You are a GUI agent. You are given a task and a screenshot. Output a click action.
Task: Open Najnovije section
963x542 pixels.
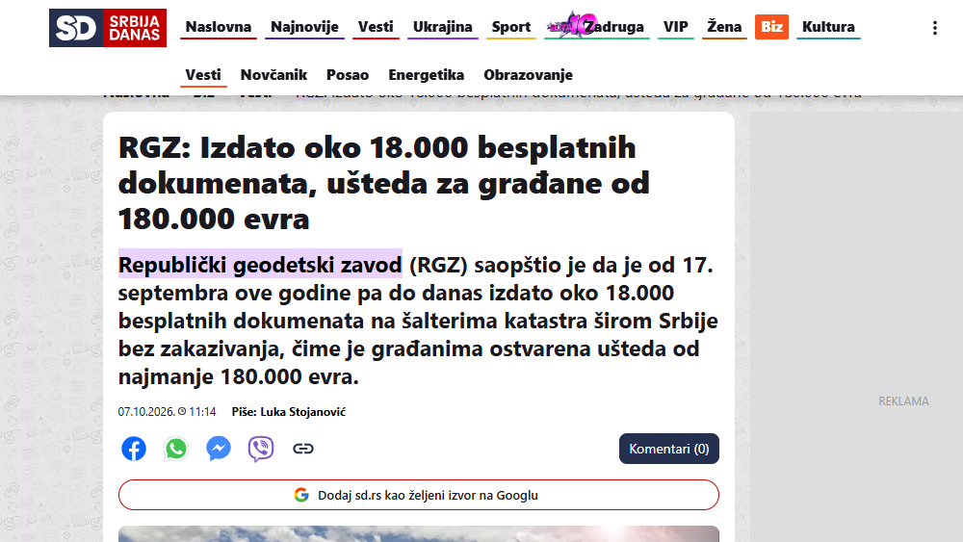[304, 27]
